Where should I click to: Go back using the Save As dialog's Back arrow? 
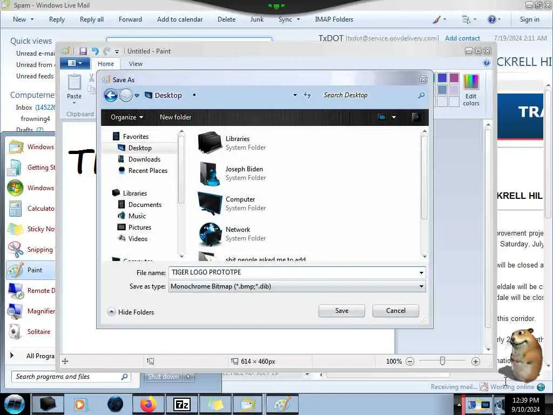click(x=111, y=95)
